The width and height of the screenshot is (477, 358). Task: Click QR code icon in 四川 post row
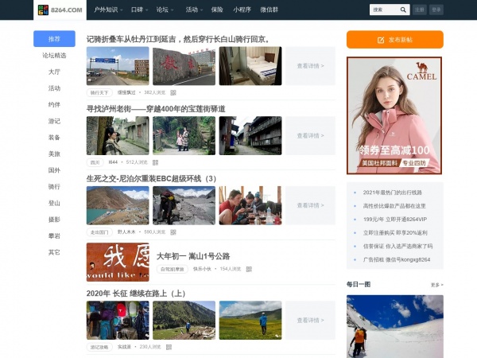(155, 162)
